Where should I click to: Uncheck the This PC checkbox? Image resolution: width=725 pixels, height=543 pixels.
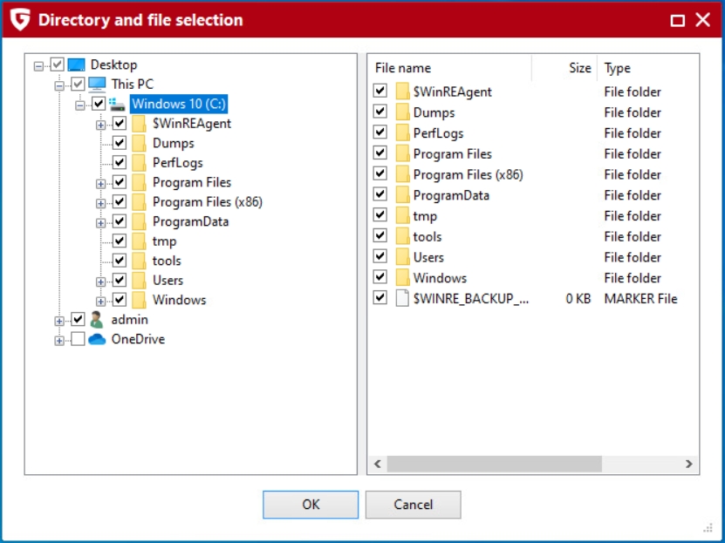[x=78, y=84]
